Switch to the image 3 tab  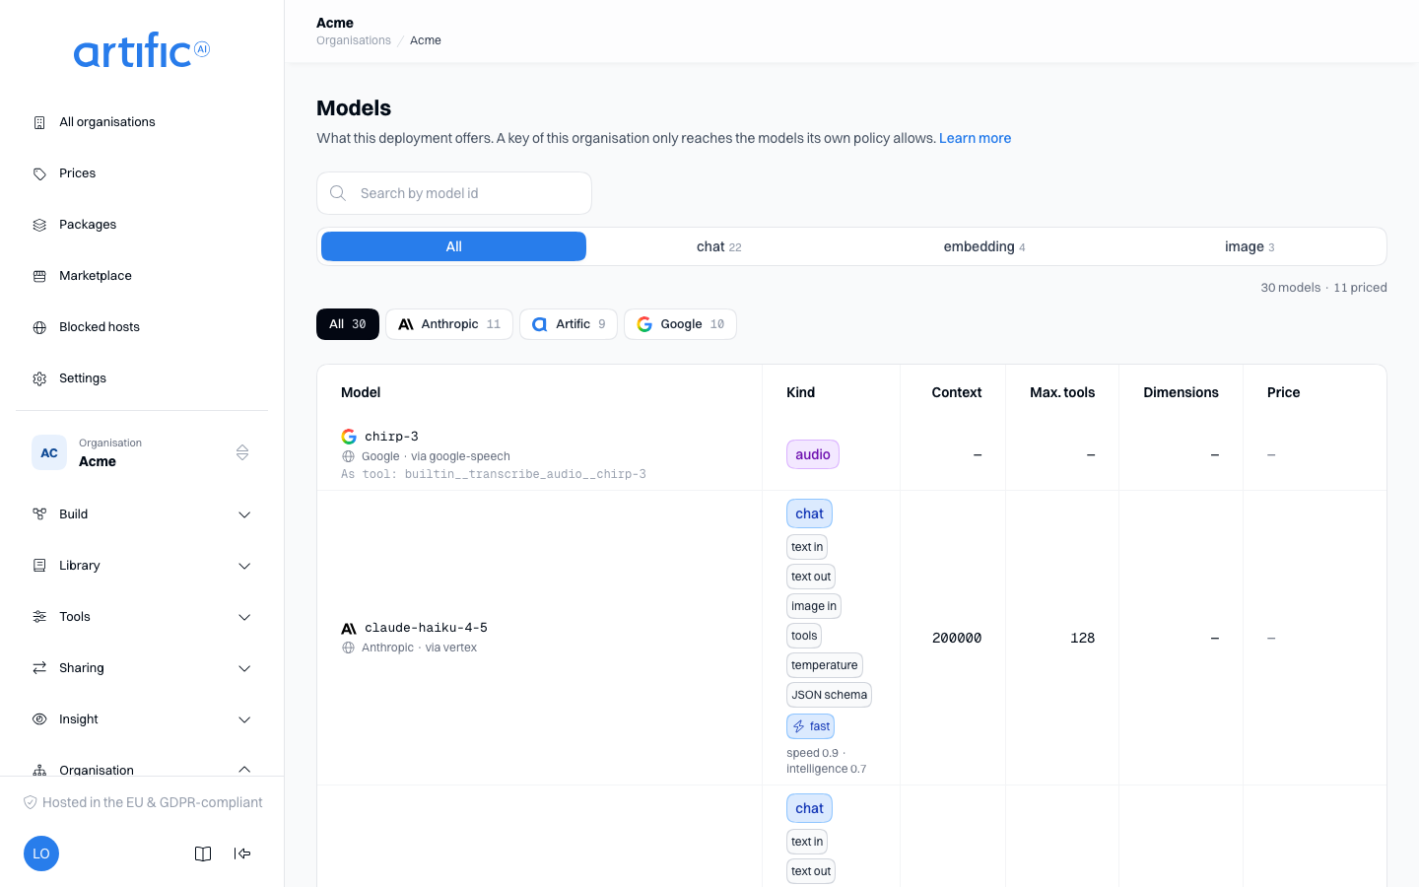coord(1250,246)
